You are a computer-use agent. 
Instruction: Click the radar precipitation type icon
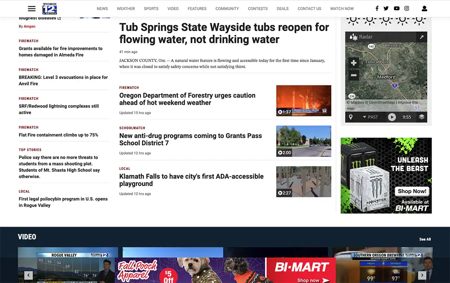pyautogui.click(x=353, y=37)
